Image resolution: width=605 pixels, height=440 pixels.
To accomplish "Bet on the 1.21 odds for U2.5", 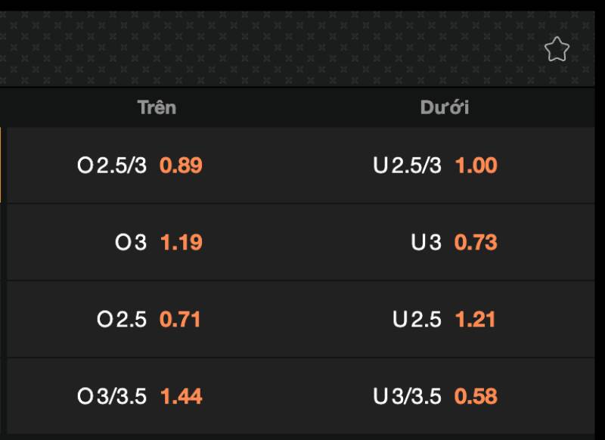I will pyautogui.click(x=476, y=319).
